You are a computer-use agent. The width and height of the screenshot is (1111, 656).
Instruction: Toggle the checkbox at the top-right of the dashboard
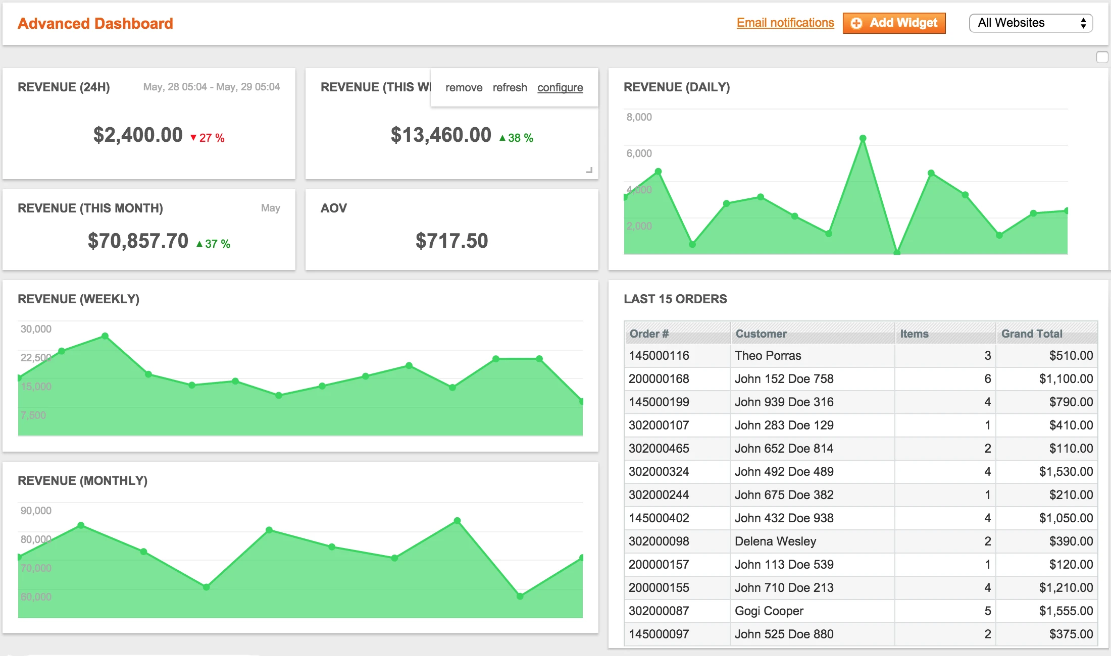tap(1101, 57)
